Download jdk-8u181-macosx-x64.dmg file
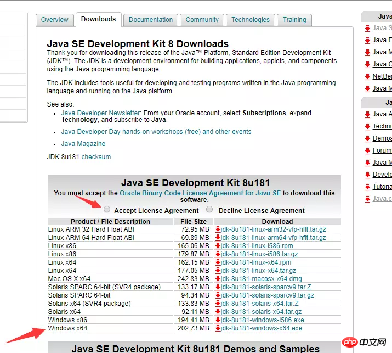Screen dimensions: 392x353 tap(262, 279)
